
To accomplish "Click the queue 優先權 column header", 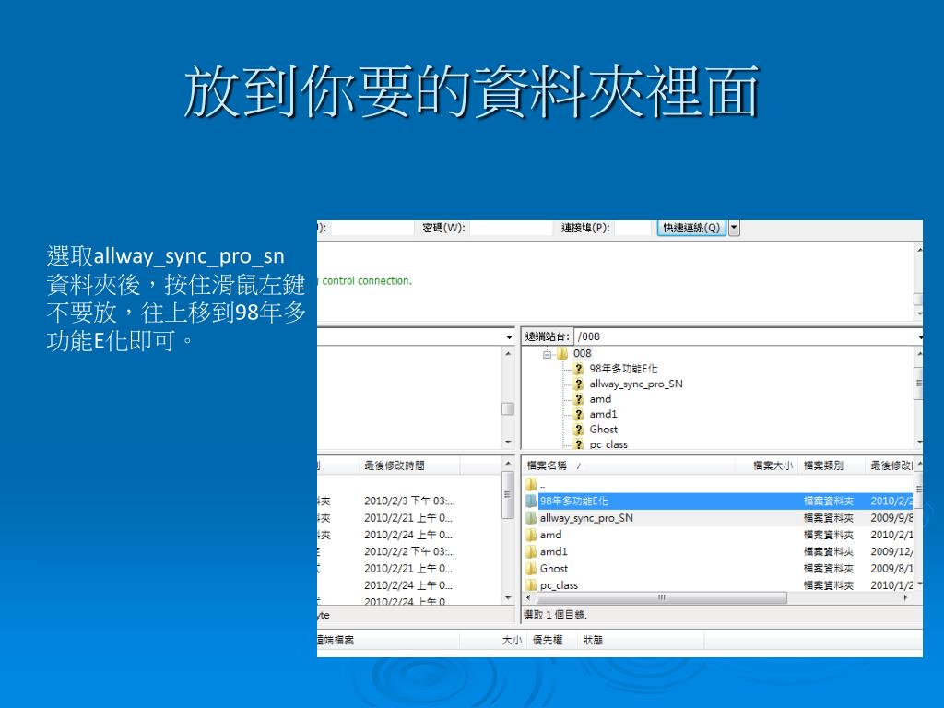I will pos(552,640).
